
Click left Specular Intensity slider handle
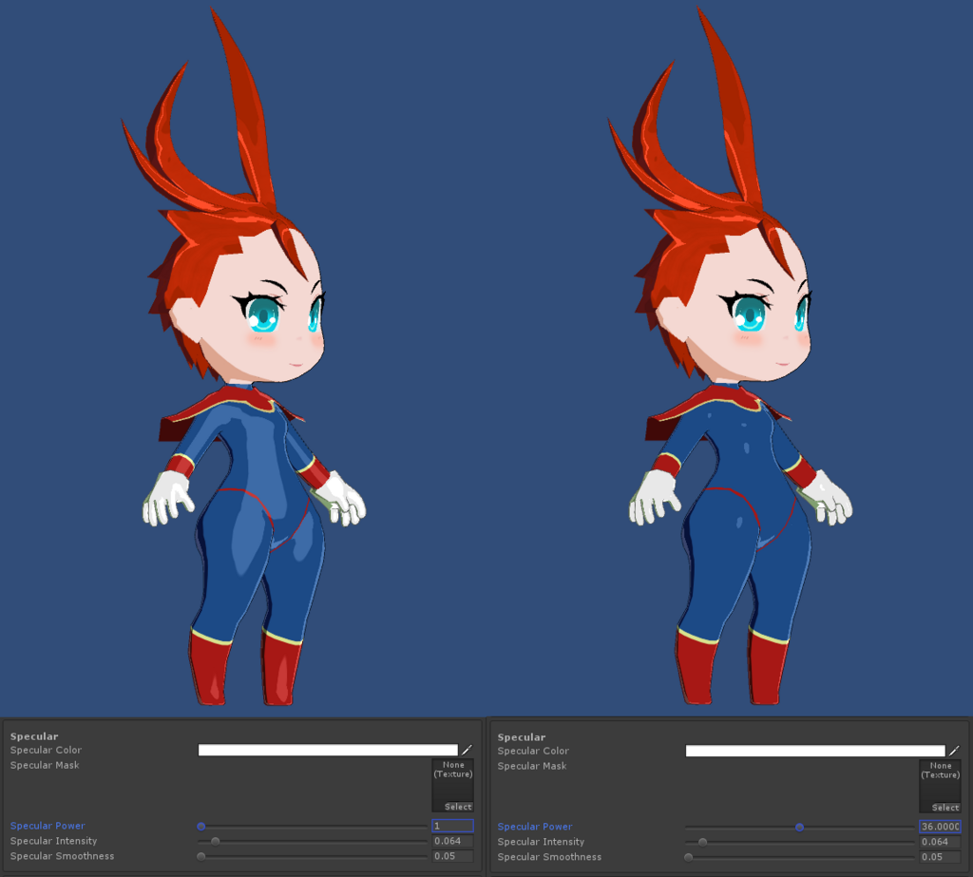coord(216,841)
